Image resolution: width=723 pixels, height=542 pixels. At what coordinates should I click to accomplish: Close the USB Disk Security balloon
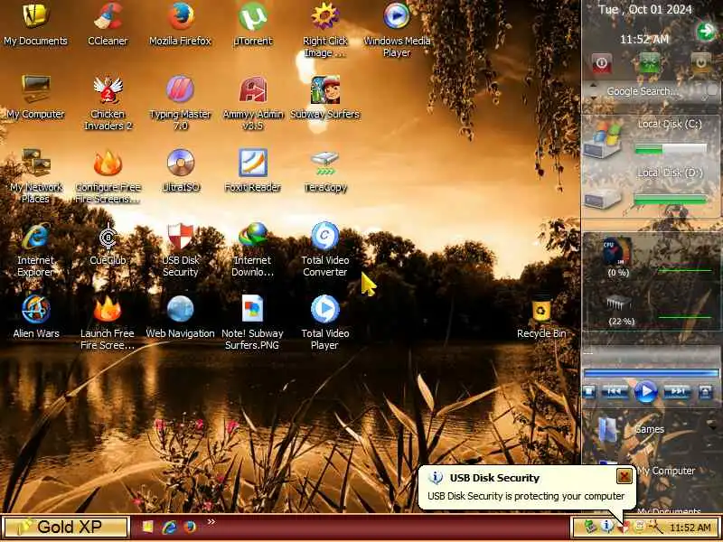[624, 476]
